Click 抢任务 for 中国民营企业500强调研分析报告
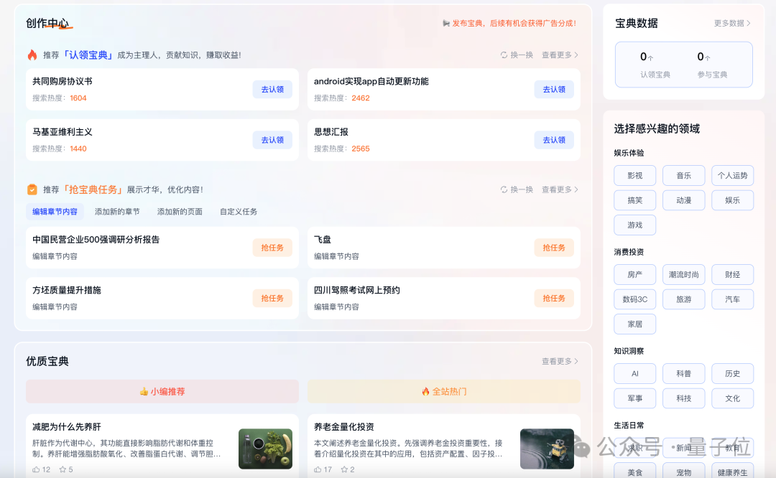The image size is (776, 478). pyautogui.click(x=272, y=248)
